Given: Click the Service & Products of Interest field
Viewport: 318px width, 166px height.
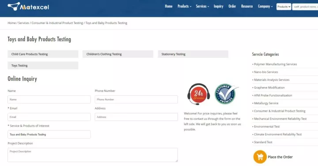Looking at the screenshot, I should pyautogui.click(x=49, y=134).
